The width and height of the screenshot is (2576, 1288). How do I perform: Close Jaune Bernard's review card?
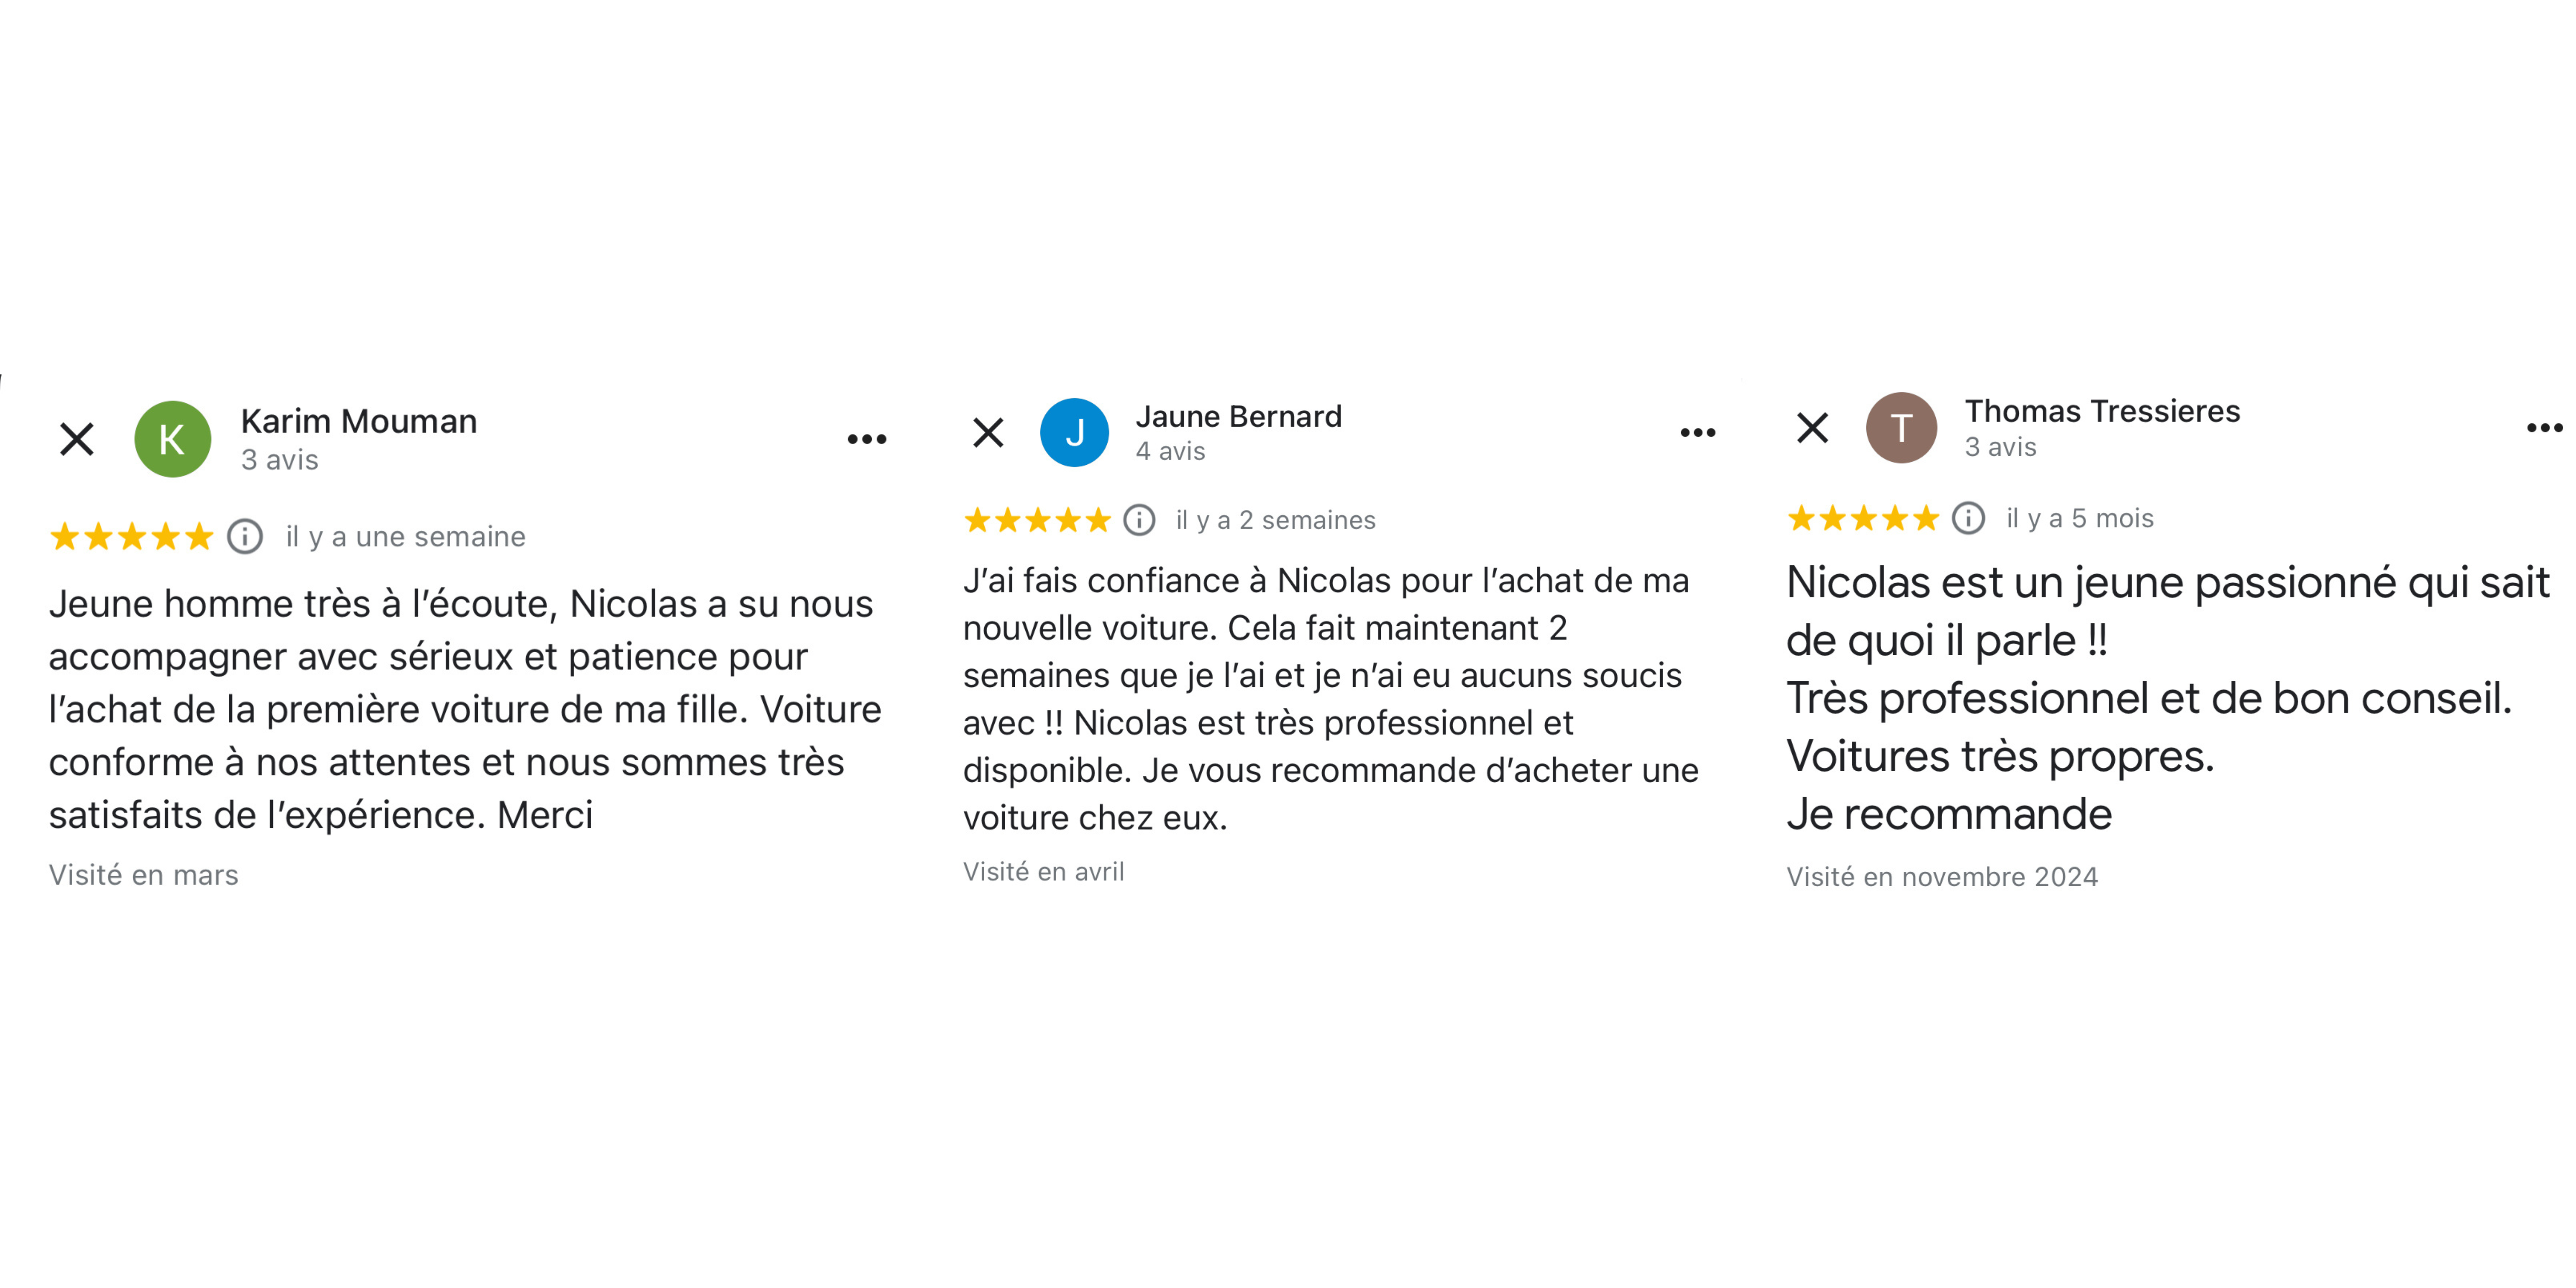(988, 433)
